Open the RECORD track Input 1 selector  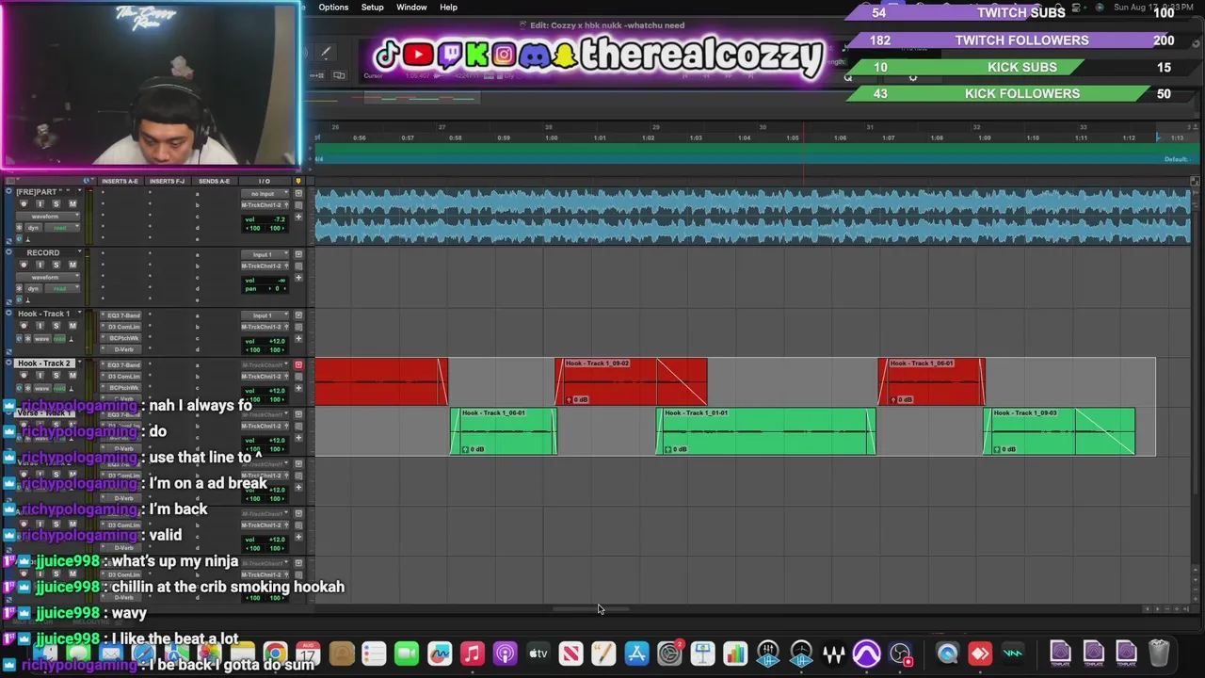pyautogui.click(x=265, y=254)
